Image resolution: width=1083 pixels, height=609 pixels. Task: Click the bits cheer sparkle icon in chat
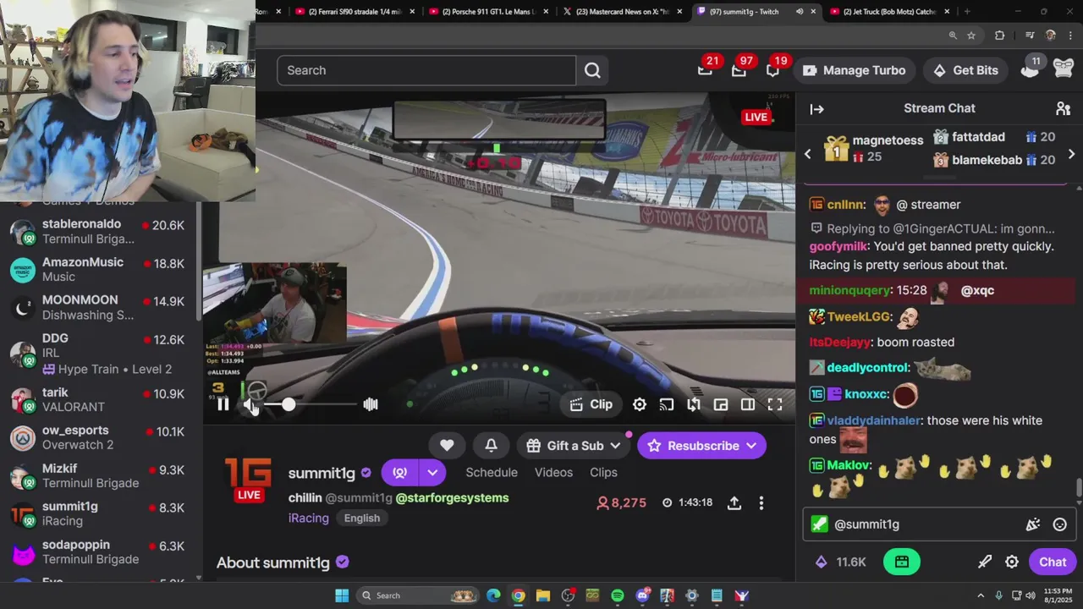(1033, 524)
